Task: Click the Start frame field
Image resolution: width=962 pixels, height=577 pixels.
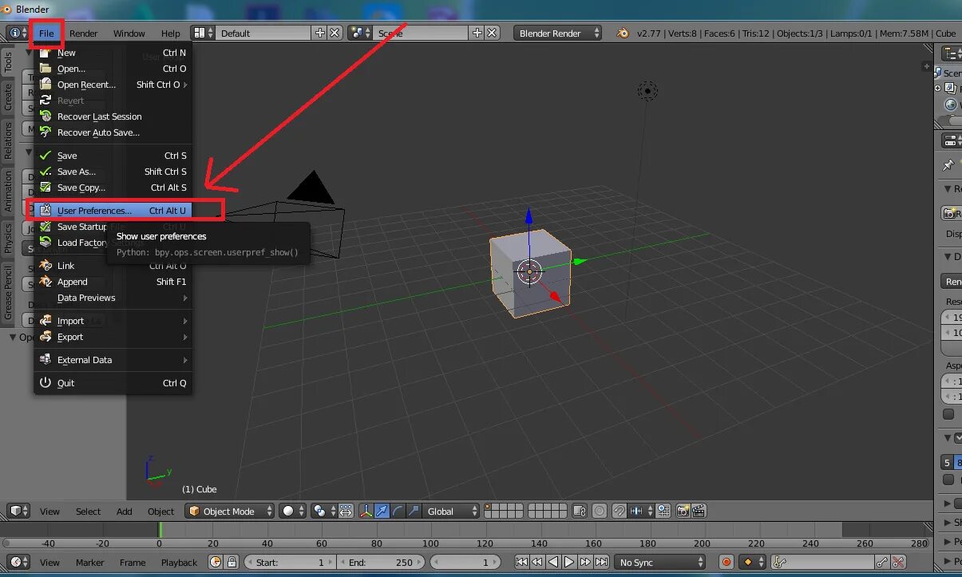Action: click(x=291, y=563)
